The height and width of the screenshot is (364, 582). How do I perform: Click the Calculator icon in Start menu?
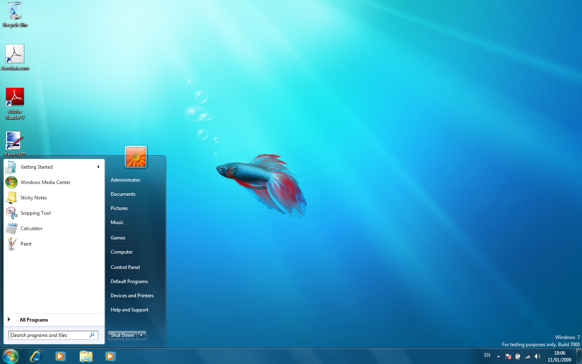[x=11, y=229]
